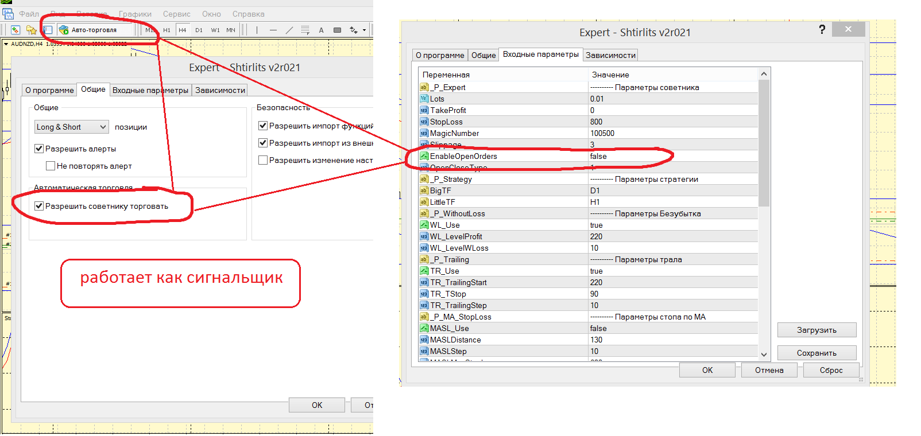Click the parameters list scrollbar thumb
The width and height of the screenshot is (921, 436).
764,143
